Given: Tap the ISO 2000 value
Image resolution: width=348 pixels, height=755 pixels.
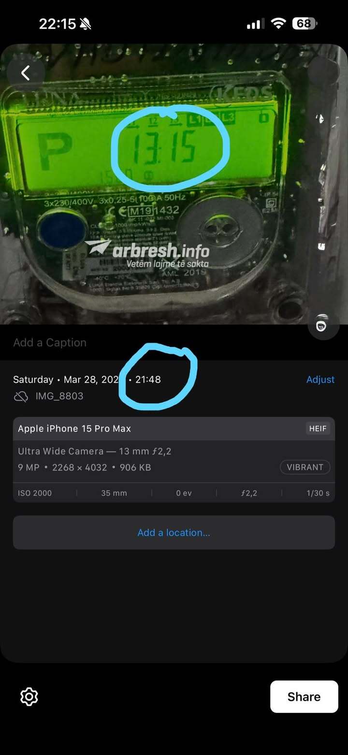Looking at the screenshot, I should pyautogui.click(x=35, y=494).
